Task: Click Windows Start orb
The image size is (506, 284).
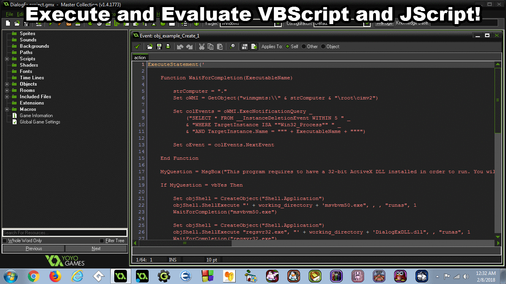Action: pos(10,276)
